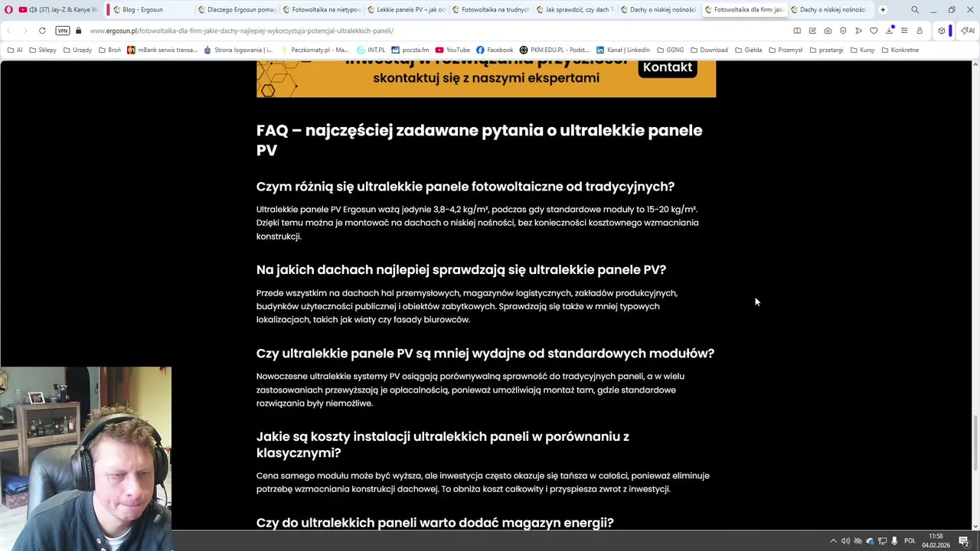980x551 pixels.
Task: Open the Opera main menu icon
Action: [x=8, y=10]
